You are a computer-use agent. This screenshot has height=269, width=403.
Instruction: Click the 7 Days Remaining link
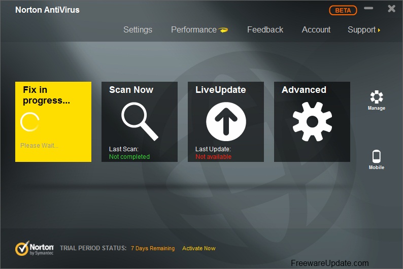[153, 249]
